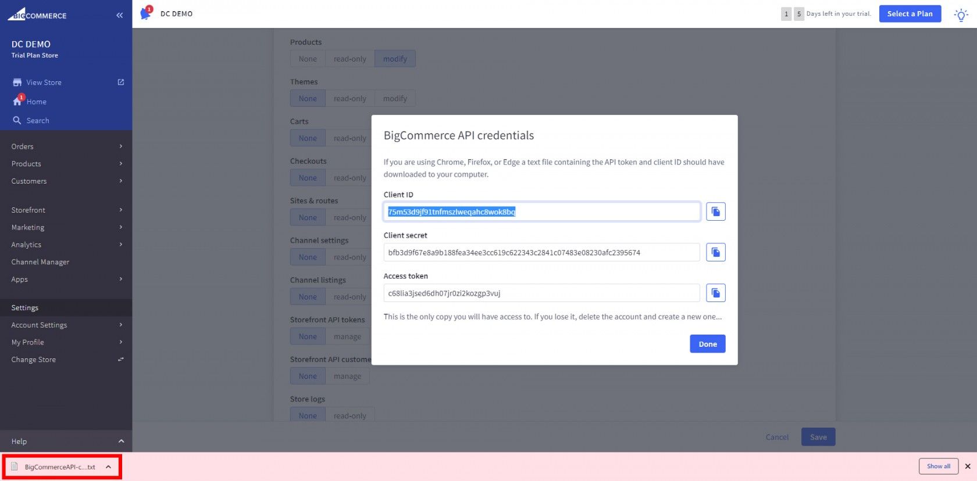977x481 pixels.
Task: Click the Change Store swap icon
Action: (121, 360)
